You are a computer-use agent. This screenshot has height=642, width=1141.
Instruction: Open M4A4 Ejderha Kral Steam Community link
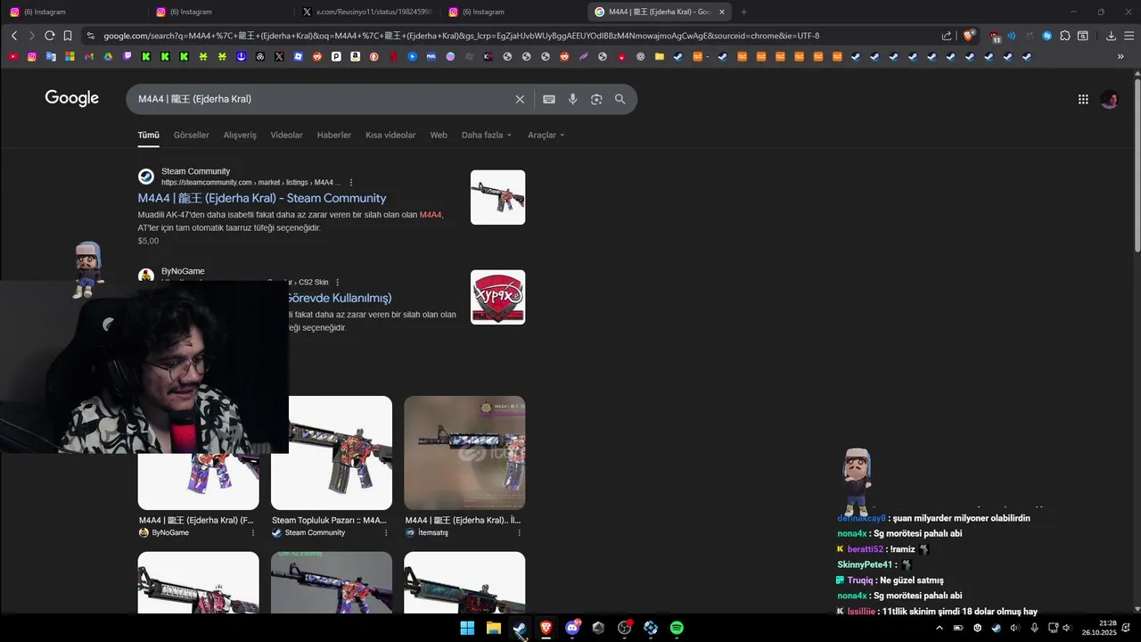point(262,198)
